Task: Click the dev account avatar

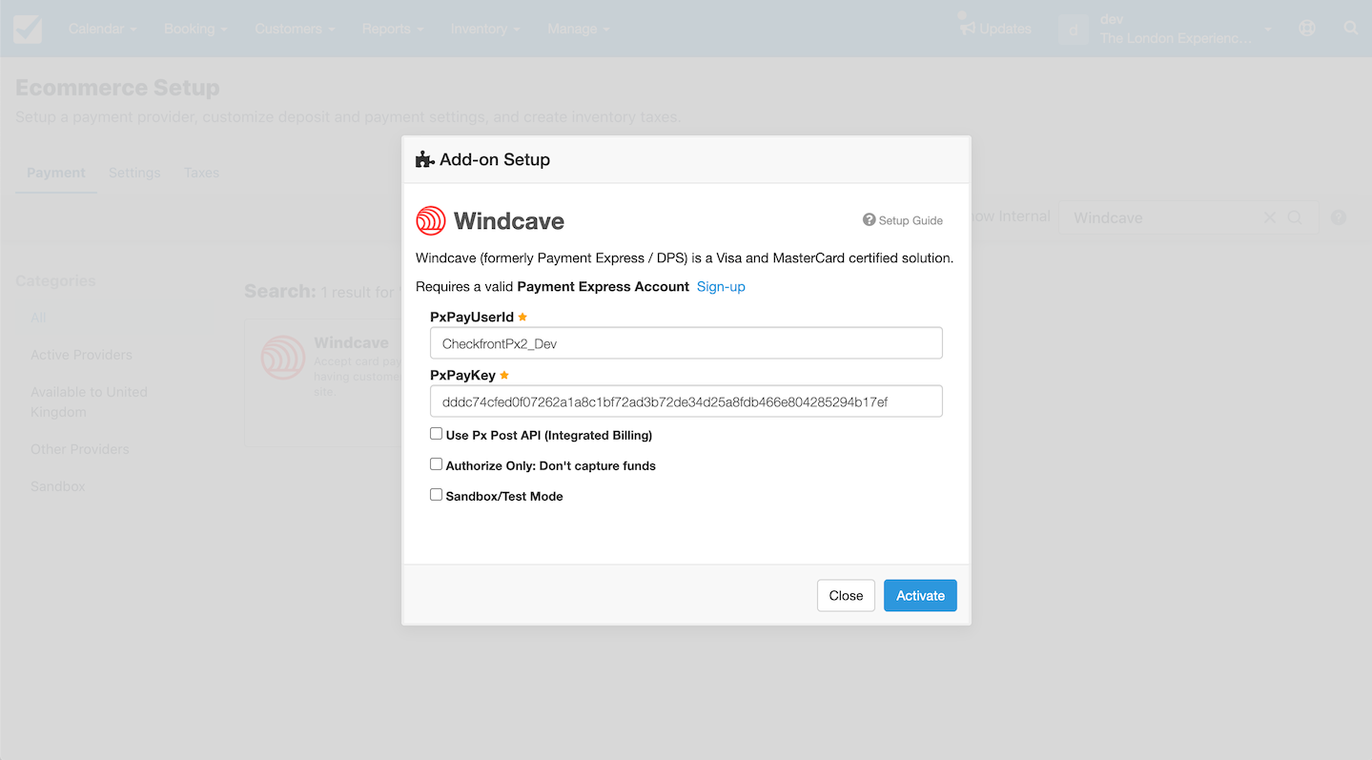Action: click(1074, 29)
